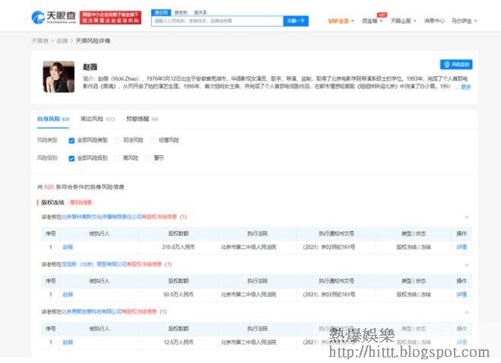The height and width of the screenshot is (363, 501).
Task: Go to 天眼查 breadcrumb home link
Action: (40, 41)
